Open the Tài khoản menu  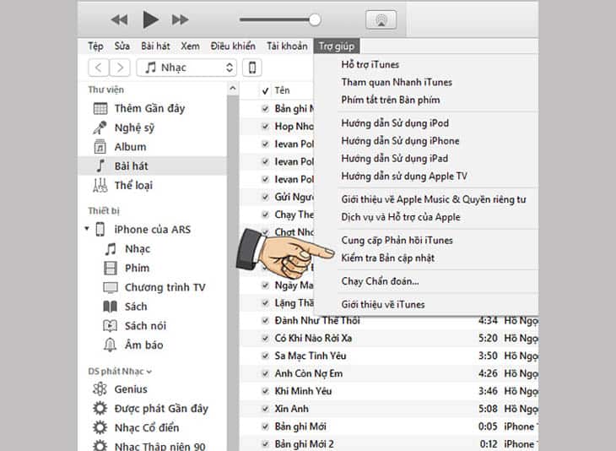pos(286,46)
